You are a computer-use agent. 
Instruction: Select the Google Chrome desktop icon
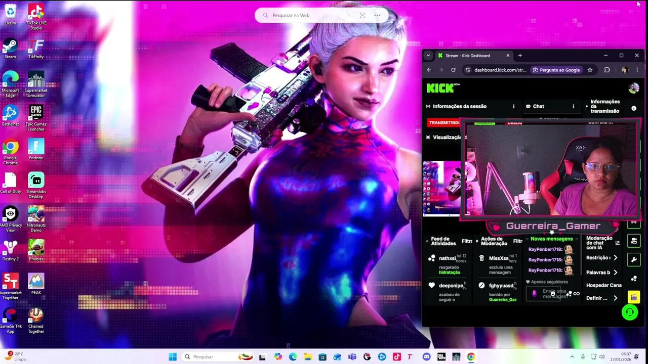click(x=10, y=152)
